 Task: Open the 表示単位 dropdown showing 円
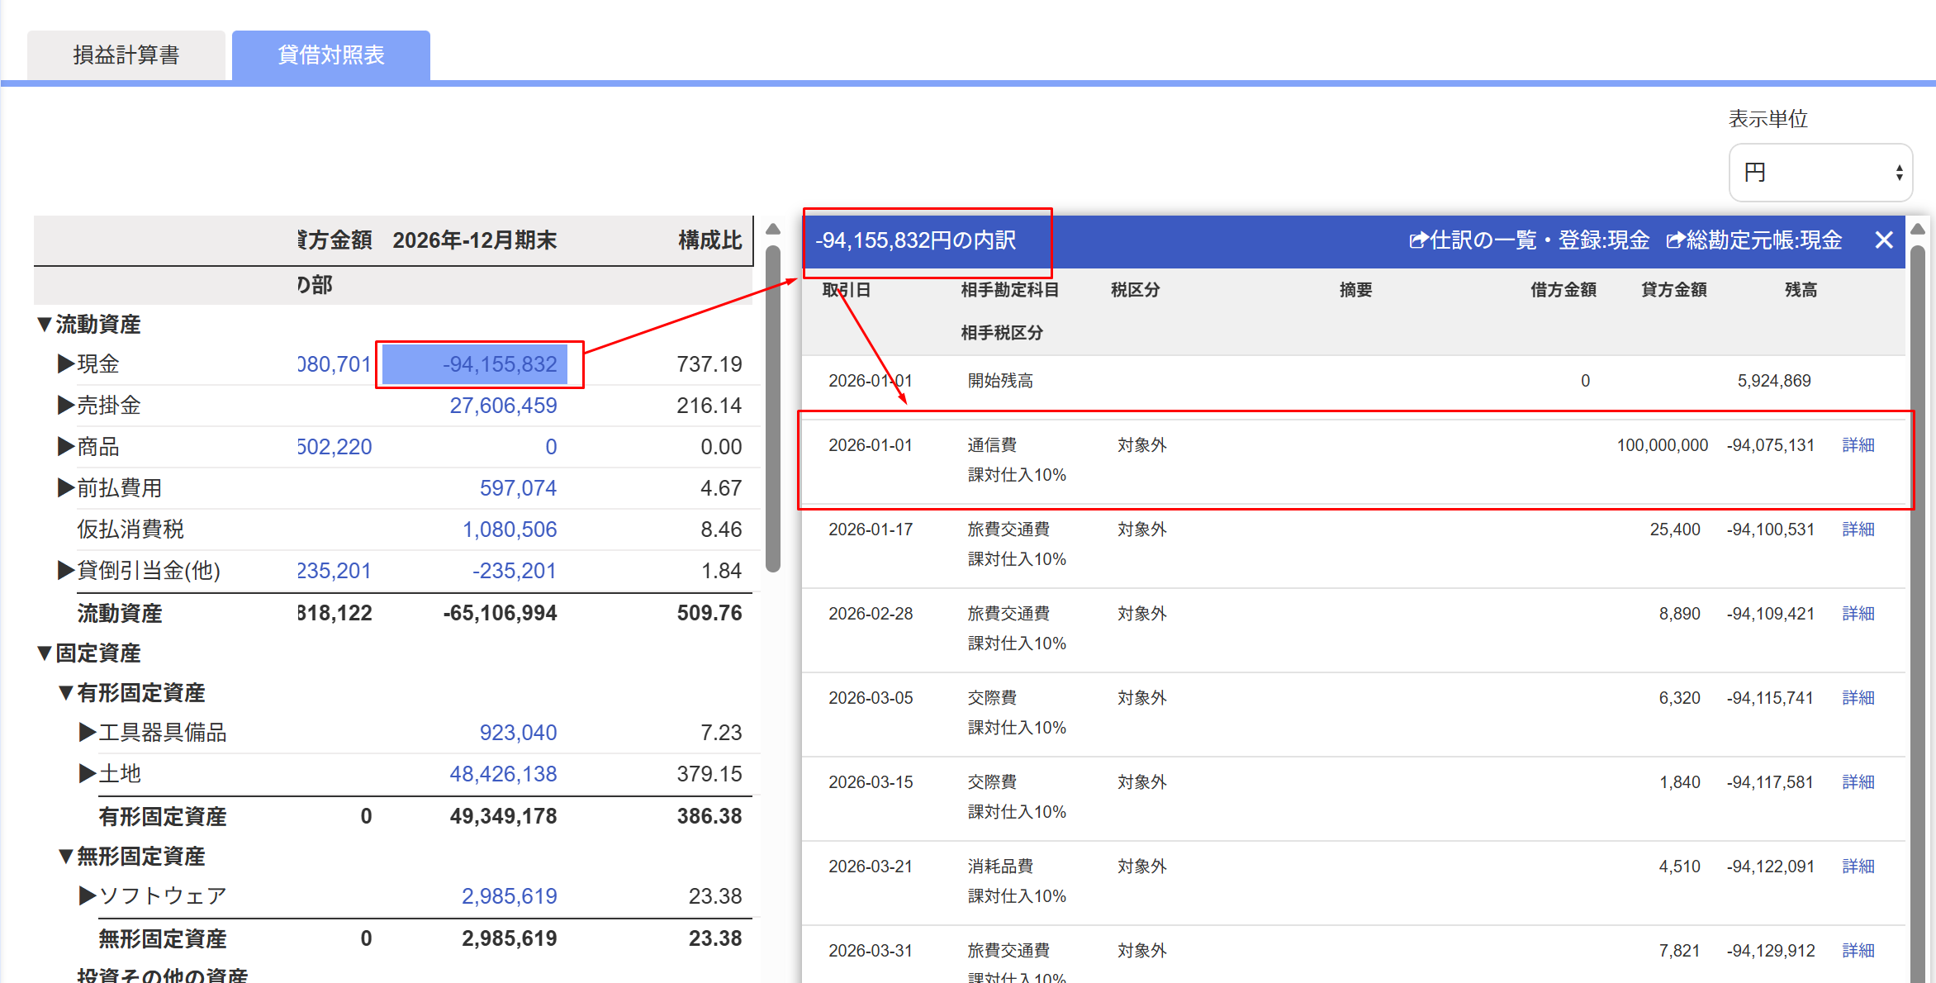point(1820,173)
